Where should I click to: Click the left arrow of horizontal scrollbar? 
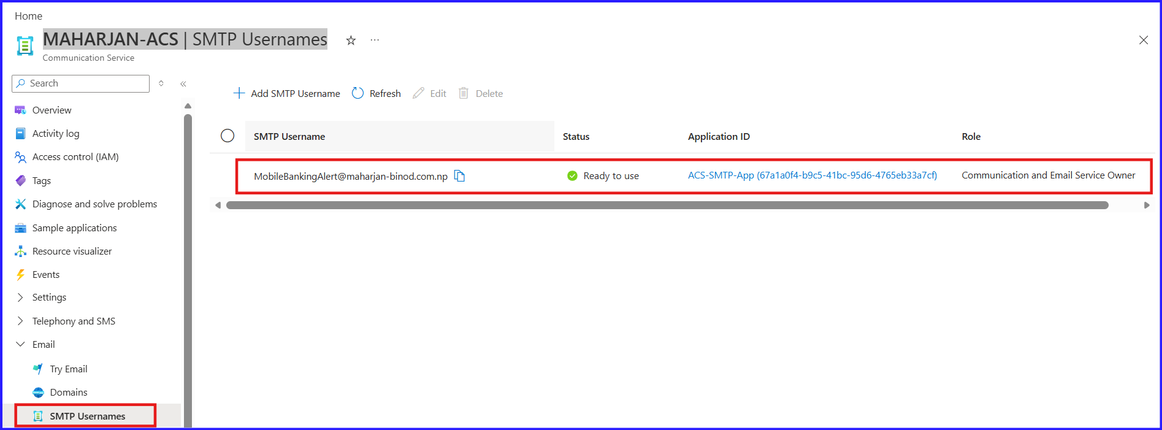click(x=218, y=205)
